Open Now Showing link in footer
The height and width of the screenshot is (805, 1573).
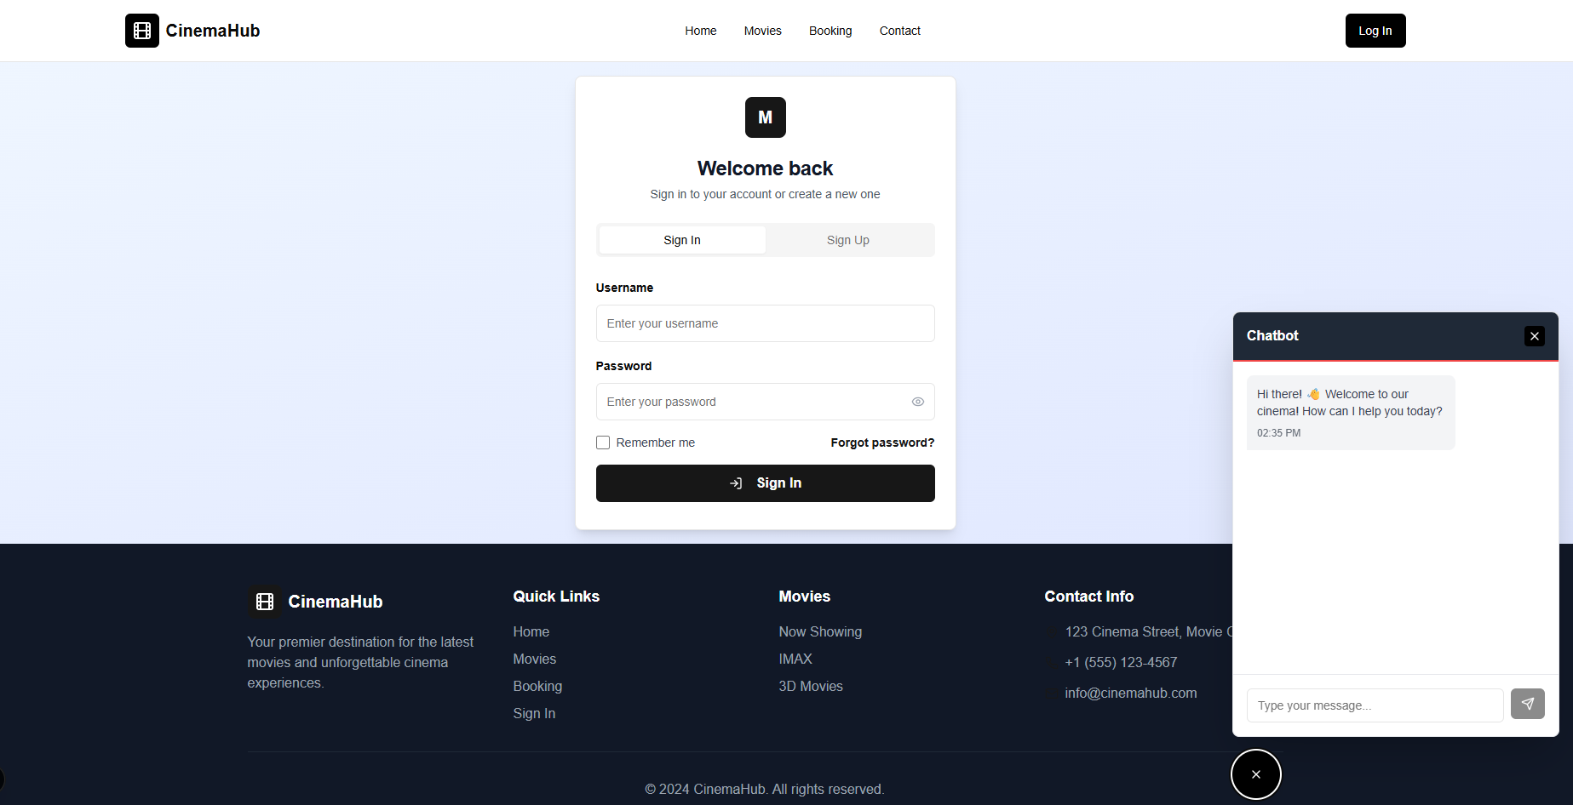click(819, 631)
